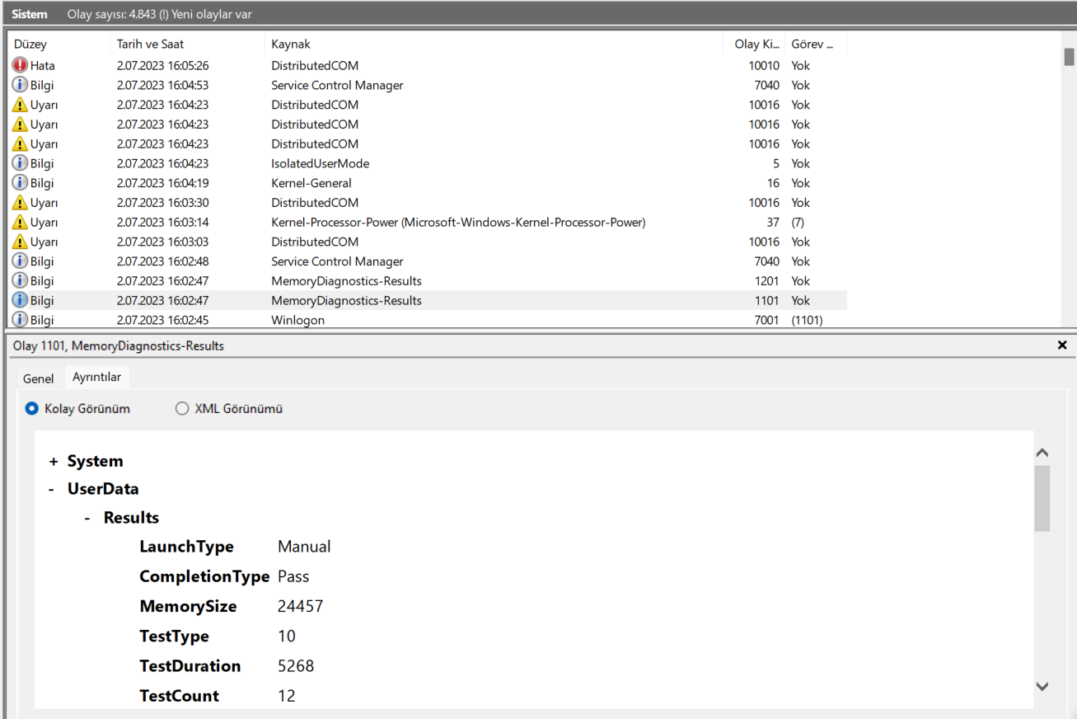This screenshot has height=719, width=1077.
Task: Click the warning icon of the 16:03:30 DistributedCOM row
Action: coord(20,203)
